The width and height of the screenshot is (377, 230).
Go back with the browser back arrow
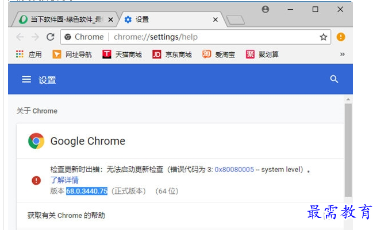tap(20, 37)
